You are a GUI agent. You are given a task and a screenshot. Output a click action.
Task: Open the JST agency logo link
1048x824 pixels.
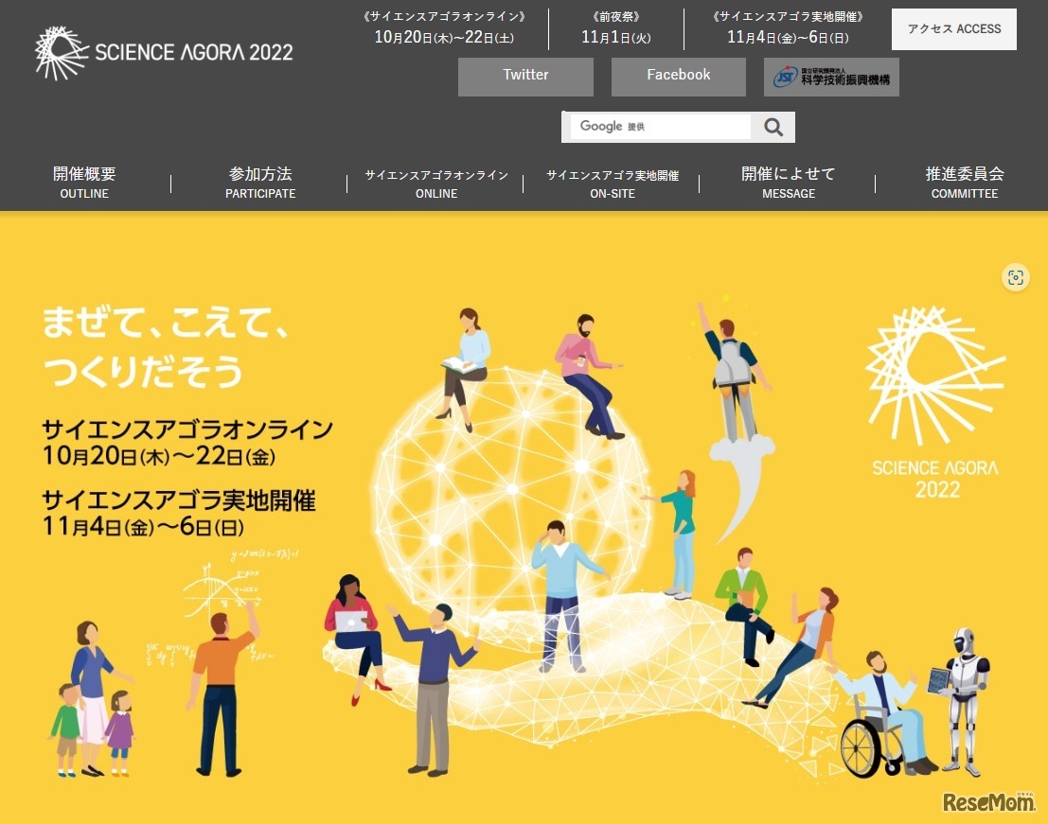(x=831, y=77)
